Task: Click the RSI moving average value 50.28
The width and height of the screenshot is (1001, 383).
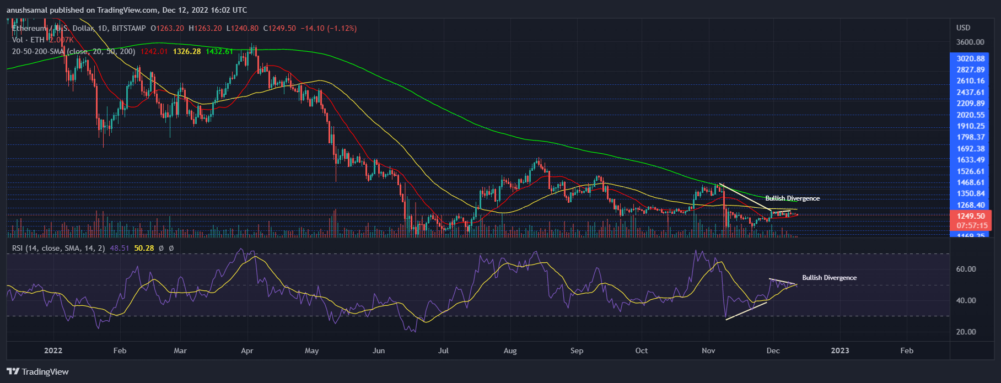Action: 144,249
